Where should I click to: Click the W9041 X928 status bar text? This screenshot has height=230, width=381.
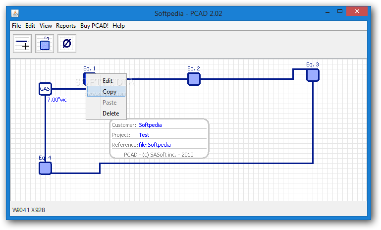point(29,210)
